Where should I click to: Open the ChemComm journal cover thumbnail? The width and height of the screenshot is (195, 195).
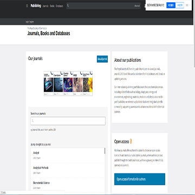click(58, 83)
